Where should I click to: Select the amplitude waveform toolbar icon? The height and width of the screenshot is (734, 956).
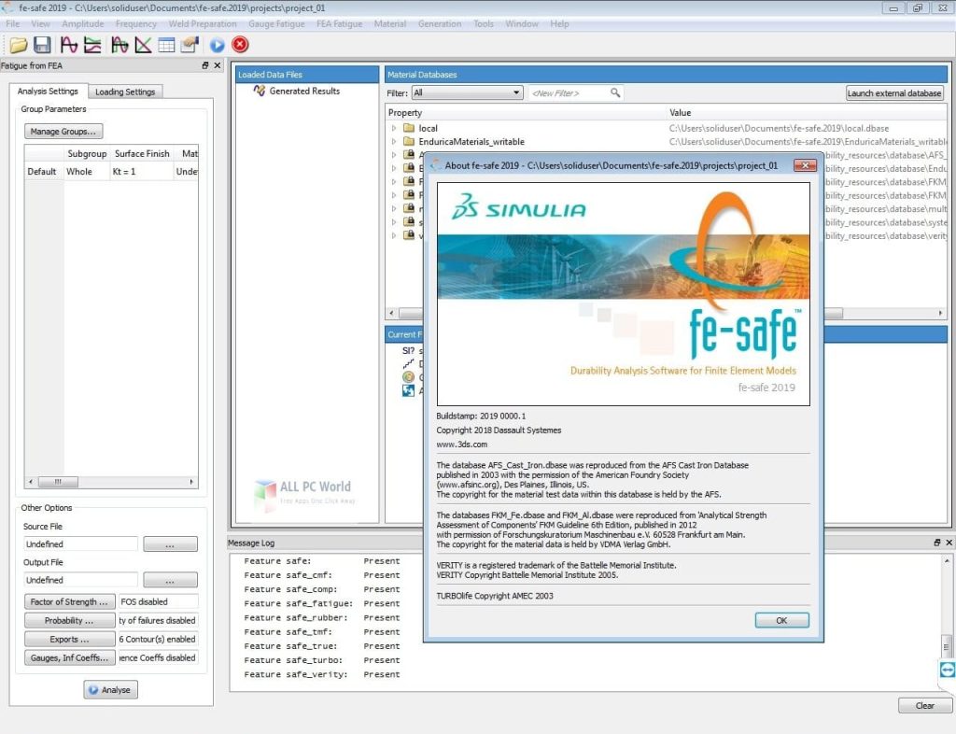click(69, 44)
